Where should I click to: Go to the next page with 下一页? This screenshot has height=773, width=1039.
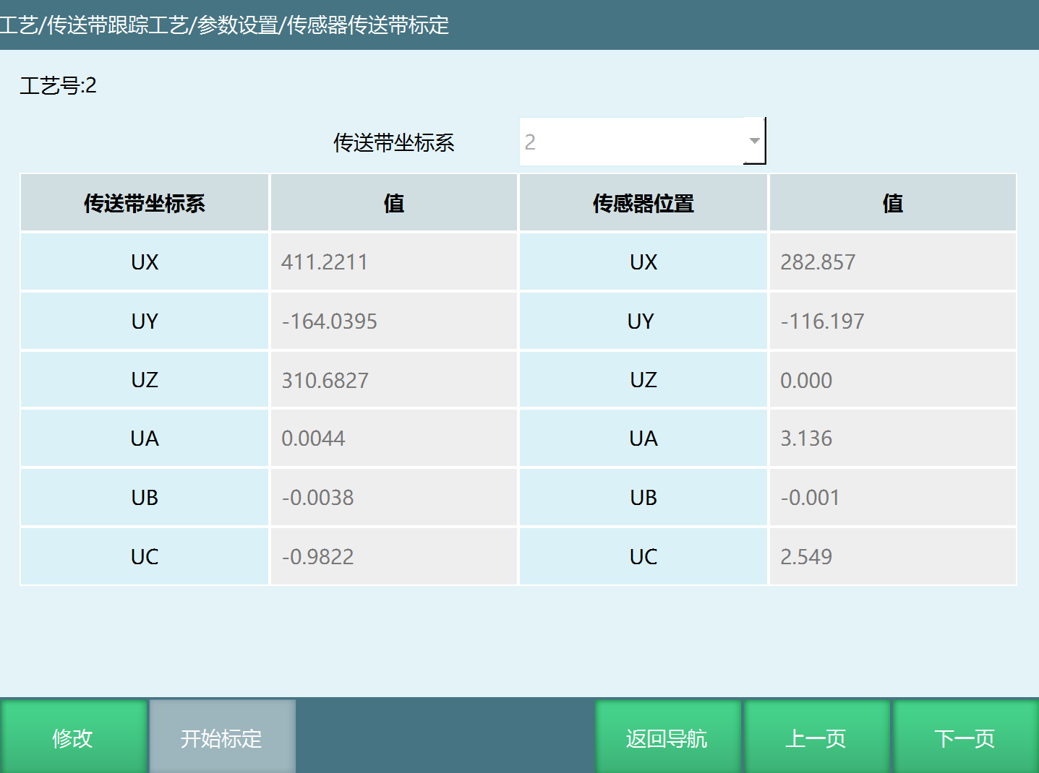pos(965,737)
